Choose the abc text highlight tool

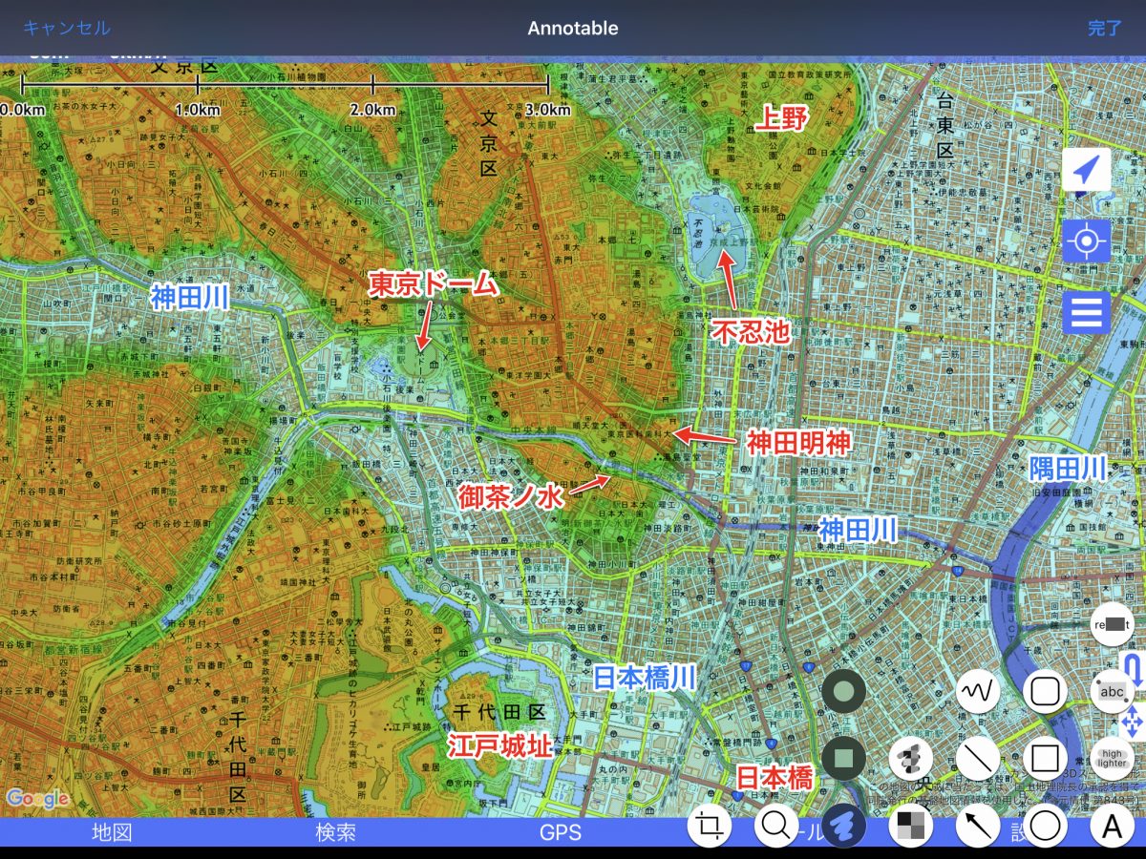point(1112,690)
